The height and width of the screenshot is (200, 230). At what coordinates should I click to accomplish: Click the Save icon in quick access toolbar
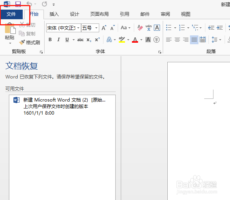coord(18,4)
